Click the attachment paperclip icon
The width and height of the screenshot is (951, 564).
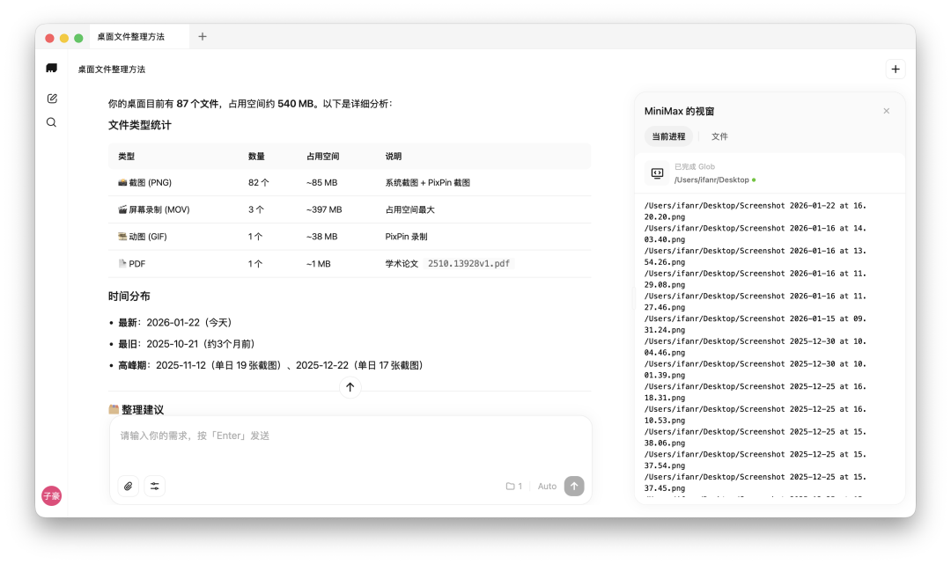point(128,486)
